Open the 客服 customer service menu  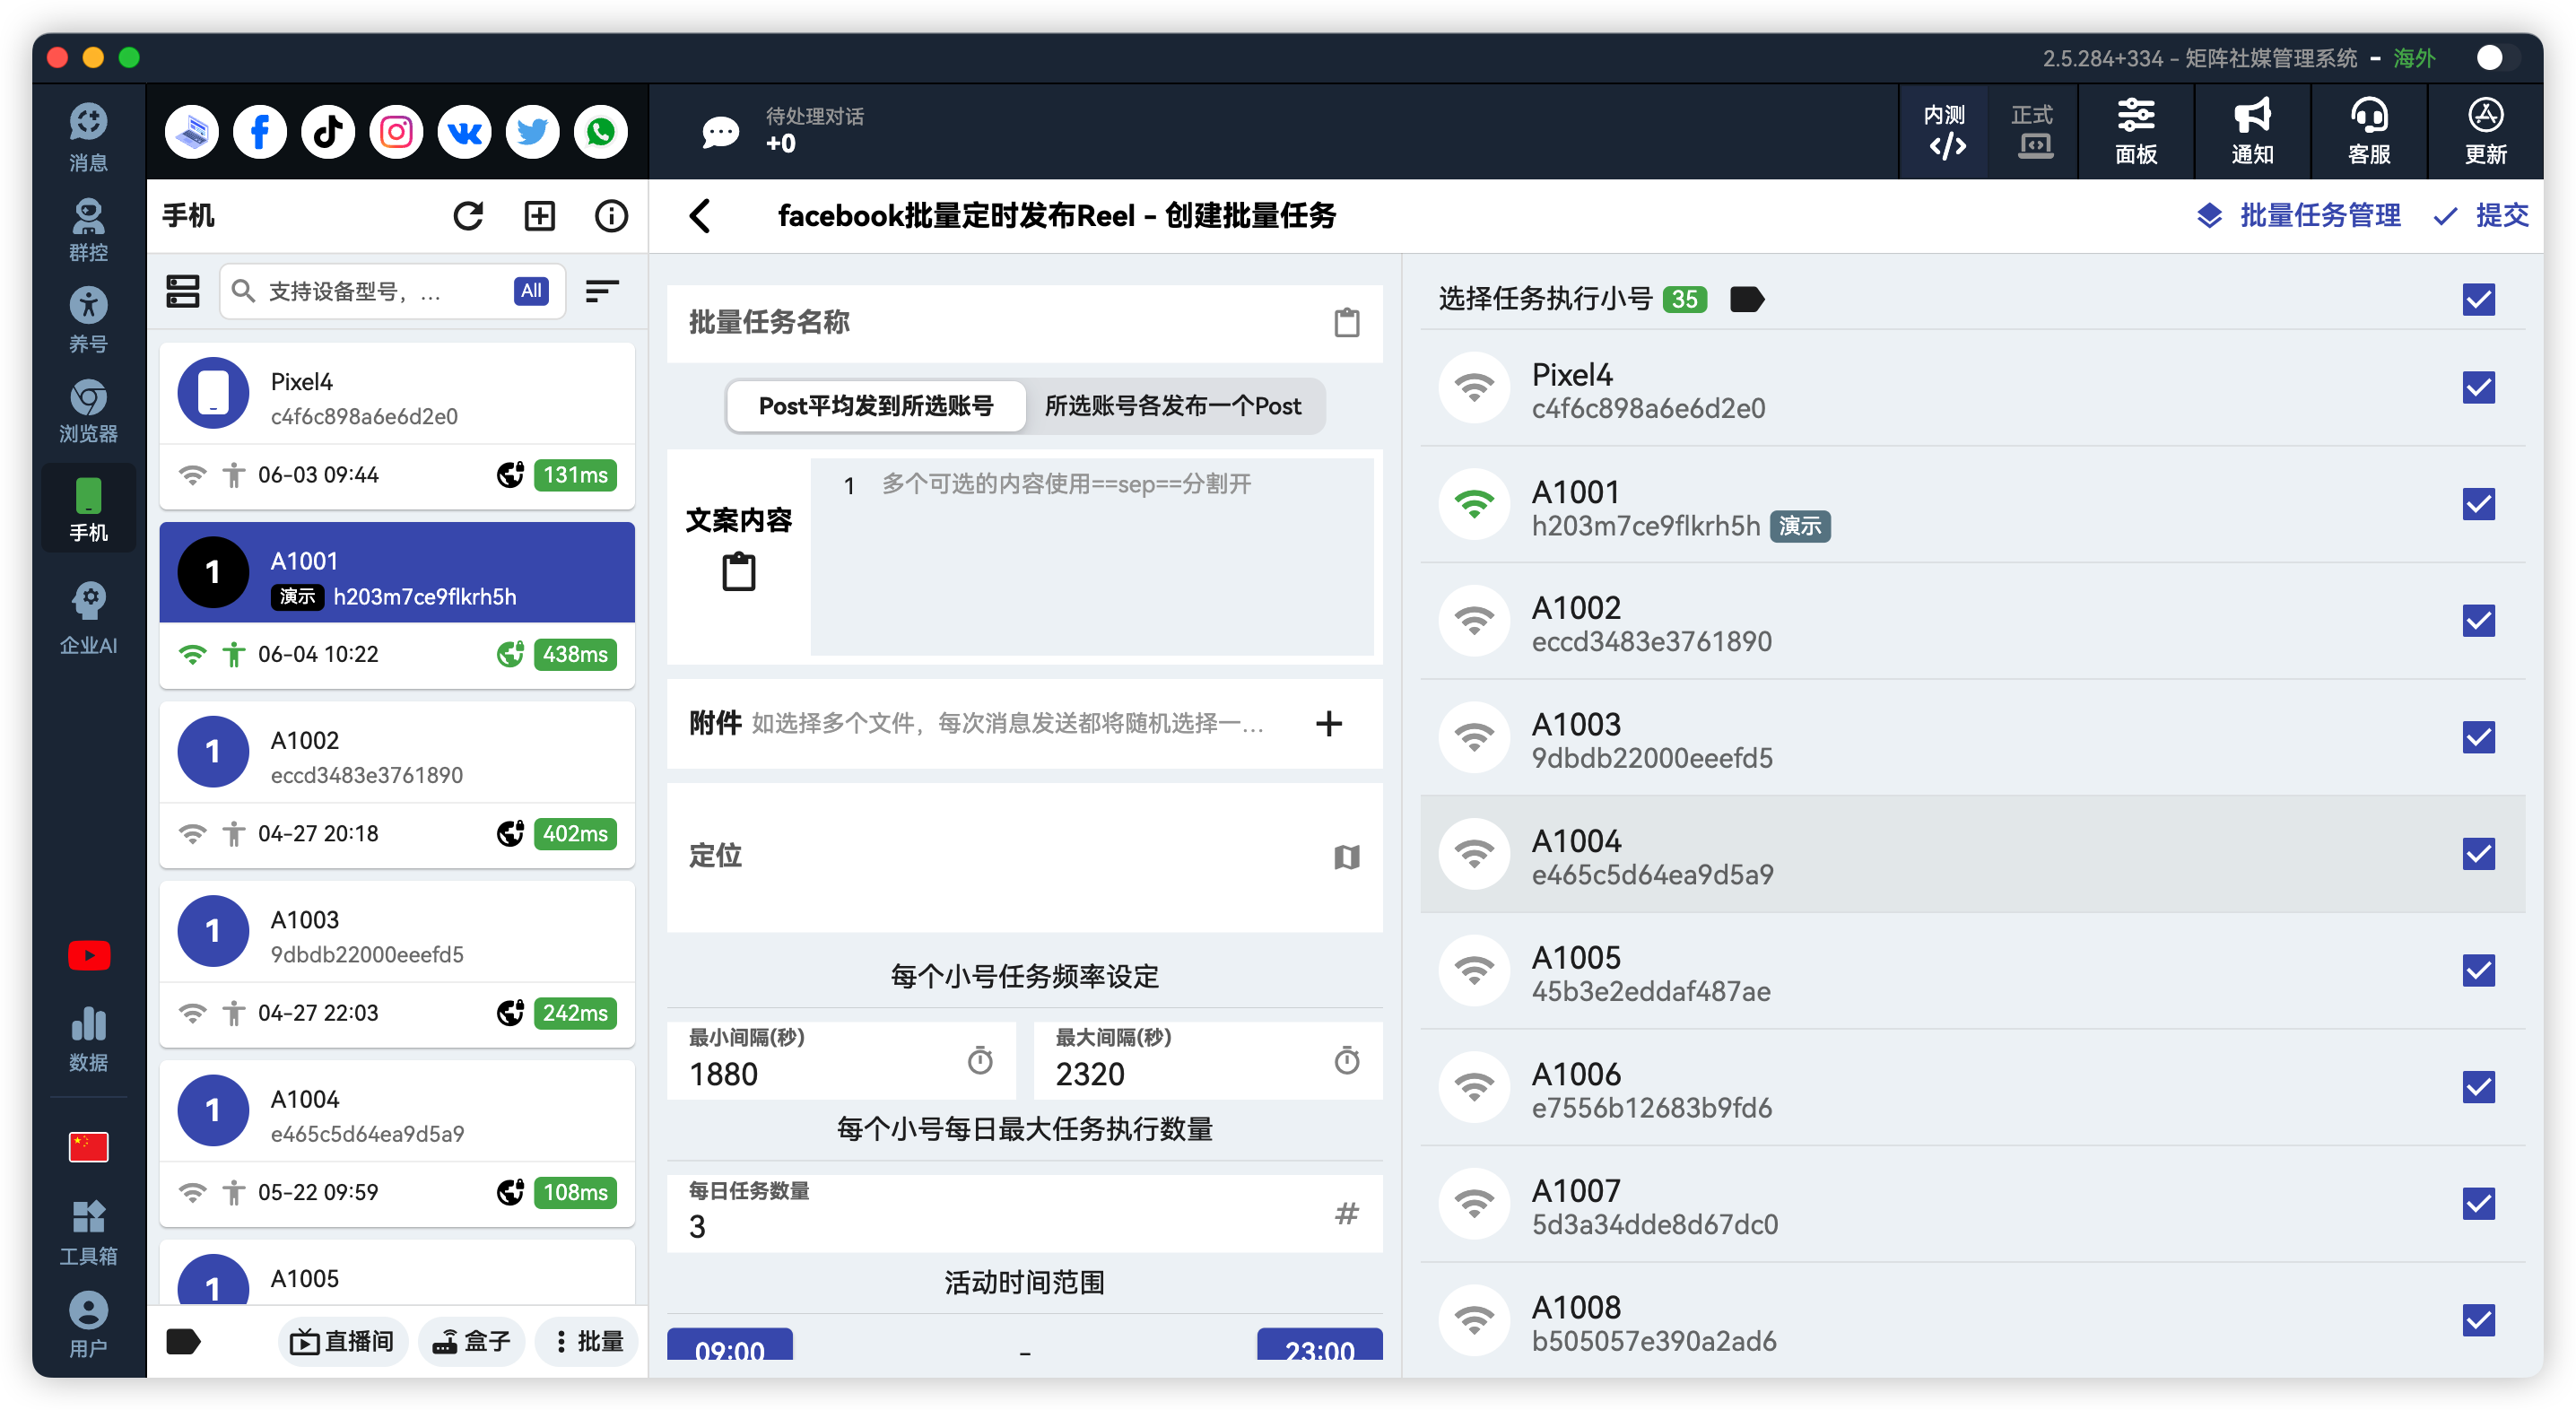click(2369, 131)
